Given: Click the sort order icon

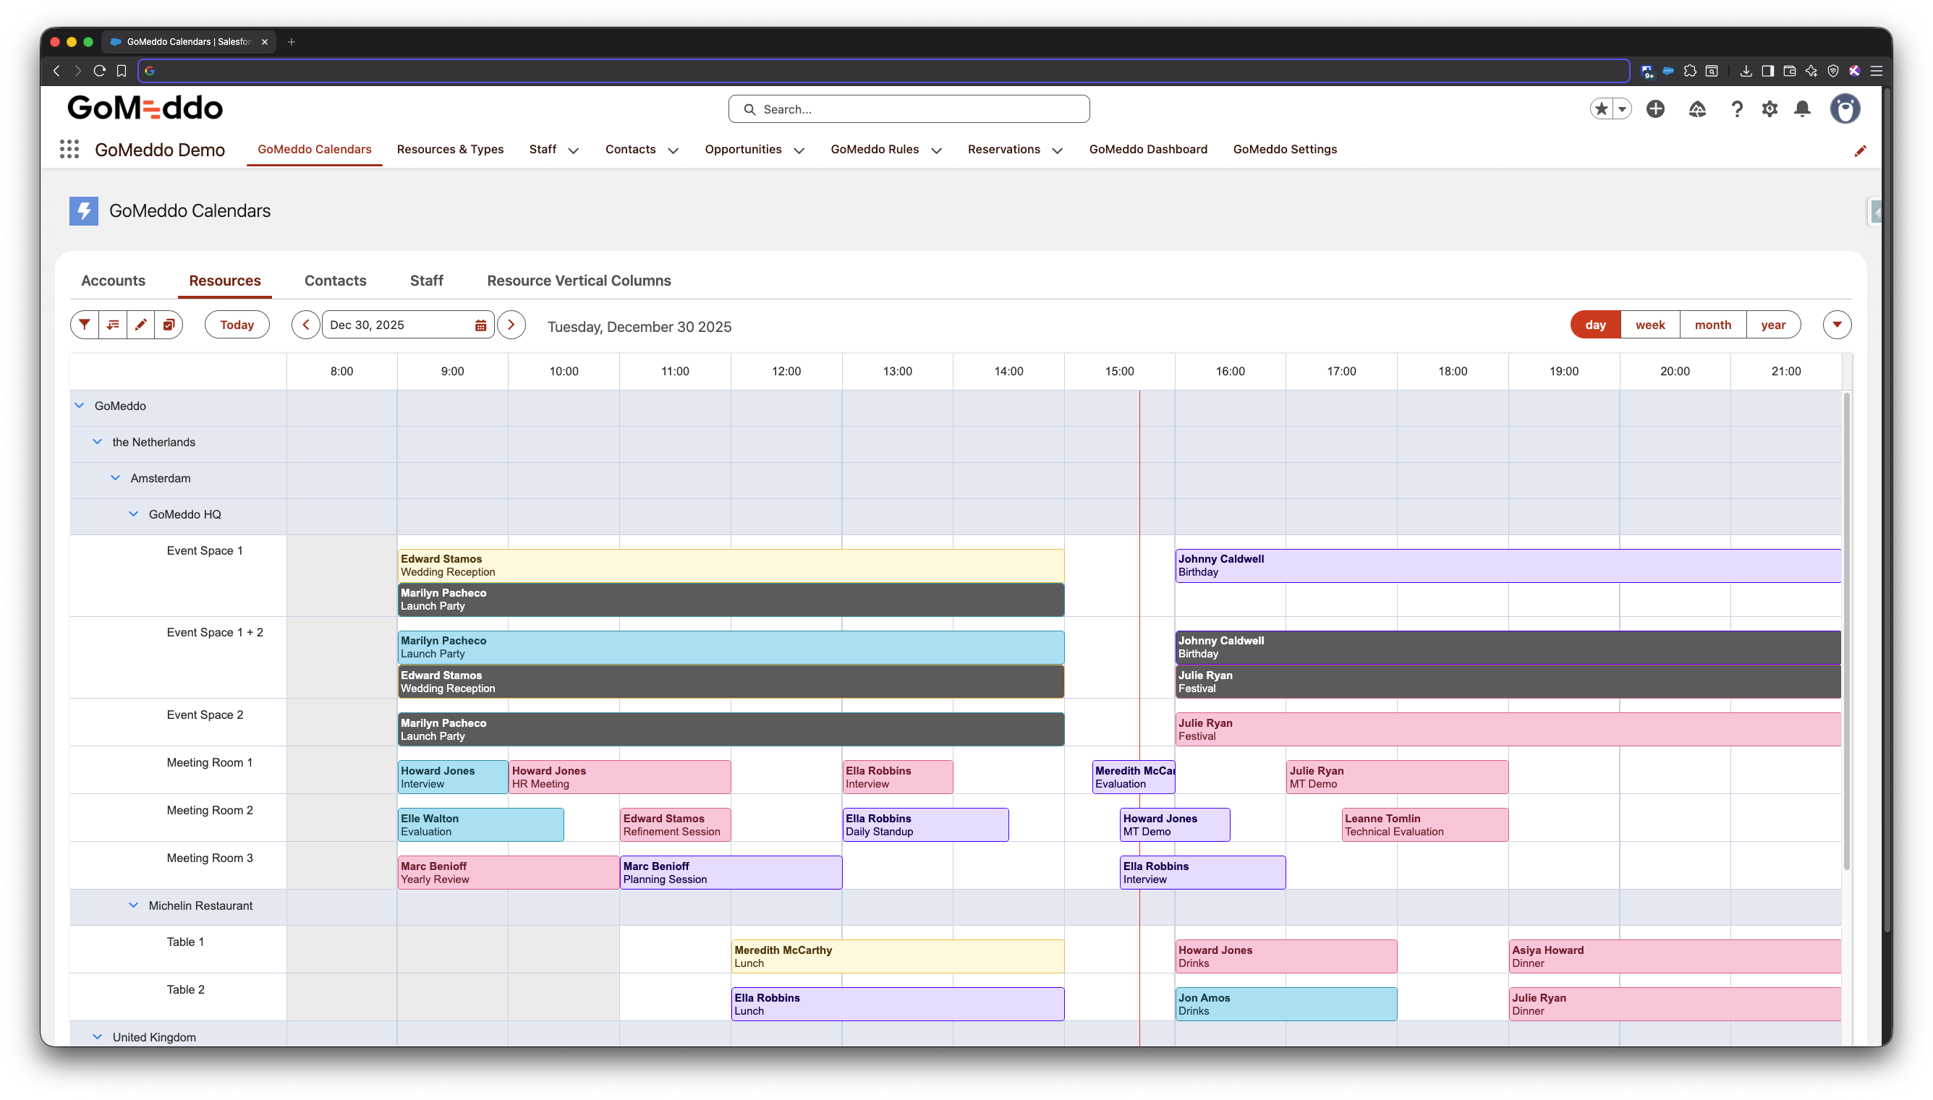Looking at the screenshot, I should pyautogui.click(x=113, y=325).
